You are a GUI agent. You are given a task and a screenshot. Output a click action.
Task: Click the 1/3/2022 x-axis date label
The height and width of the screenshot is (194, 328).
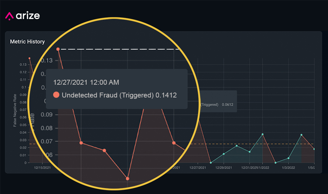pos(289,167)
